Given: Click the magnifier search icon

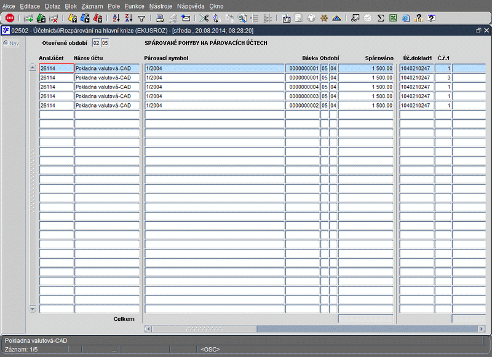Looking at the screenshot, I should click(x=242, y=18).
